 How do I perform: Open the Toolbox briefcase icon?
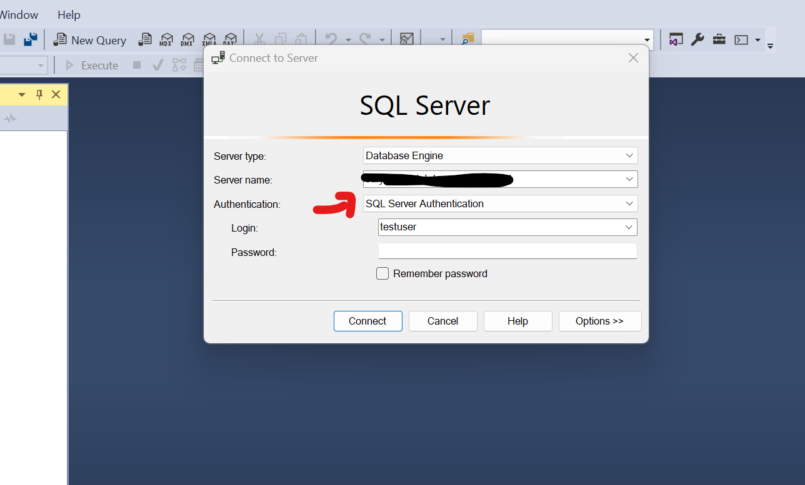click(719, 40)
